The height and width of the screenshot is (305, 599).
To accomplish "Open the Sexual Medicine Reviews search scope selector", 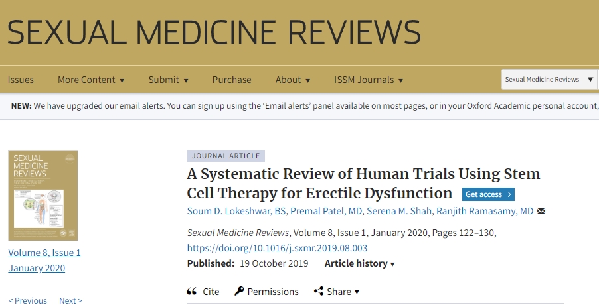I will coord(549,80).
